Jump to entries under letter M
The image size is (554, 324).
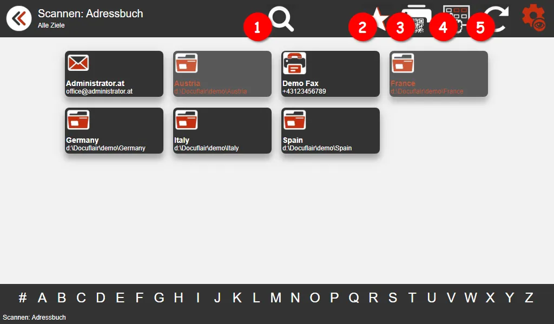pos(276,297)
